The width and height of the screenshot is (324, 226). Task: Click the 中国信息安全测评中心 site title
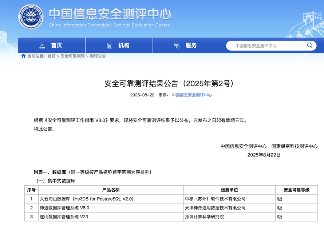pyautogui.click(x=110, y=14)
